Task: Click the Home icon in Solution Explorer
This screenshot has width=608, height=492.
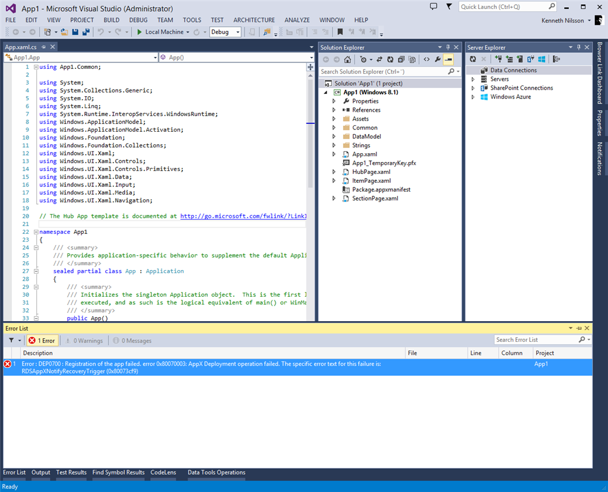Action: pyautogui.click(x=347, y=59)
